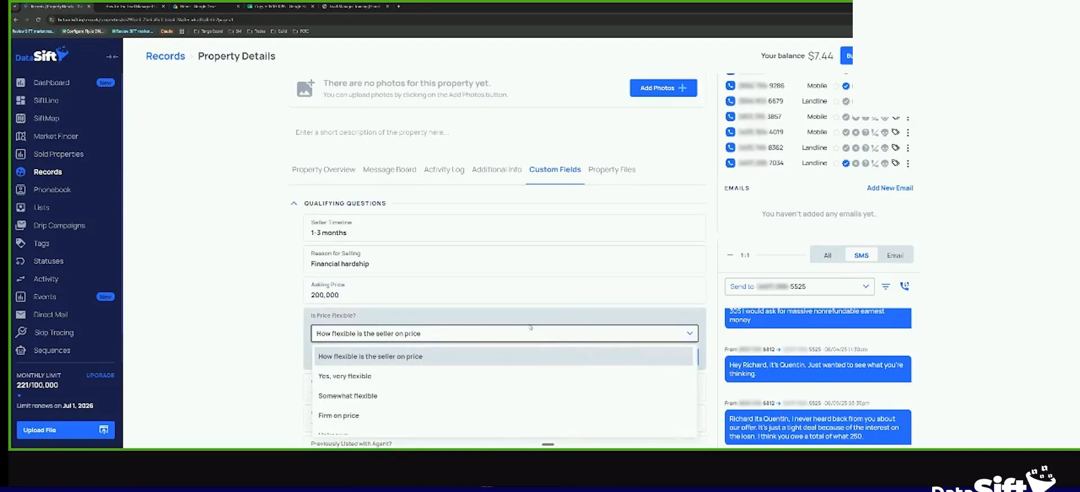Collapse the DataSift sidebar
The width and height of the screenshot is (1080, 492).
[112, 57]
